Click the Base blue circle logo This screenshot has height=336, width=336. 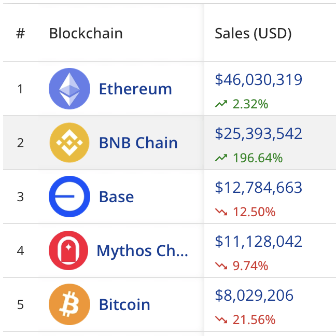coord(69,197)
